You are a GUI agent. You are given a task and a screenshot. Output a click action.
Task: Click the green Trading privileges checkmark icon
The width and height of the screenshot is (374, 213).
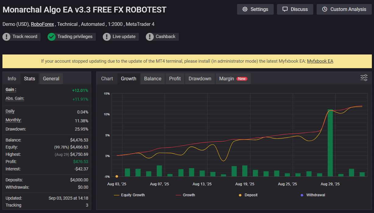coord(52,37)
